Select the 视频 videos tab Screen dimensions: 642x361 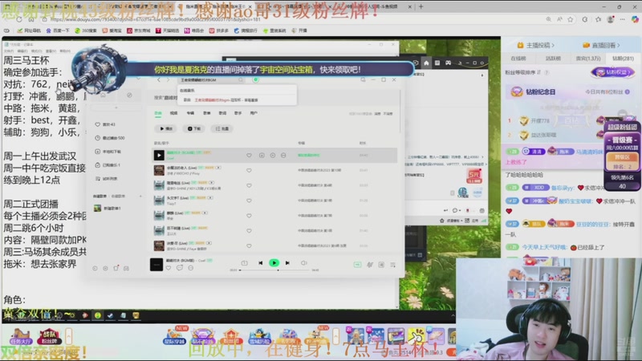tap(173, 113)
